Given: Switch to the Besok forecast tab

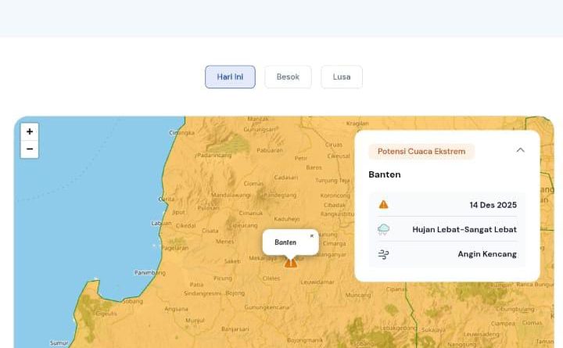Looking at the screenshot, I should coord(288,77).
